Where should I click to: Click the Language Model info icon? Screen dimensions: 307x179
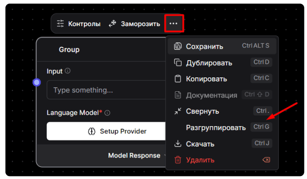pos(107,113)
